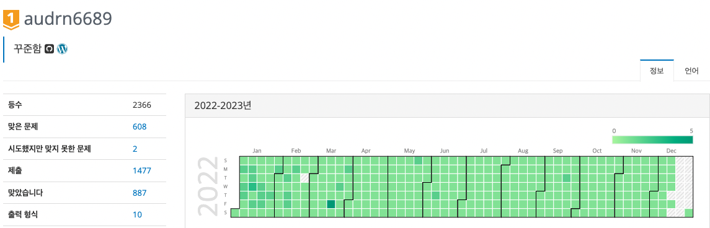Screen dimensions: 710x228
Task: Click the rank value 2366
Action: 142,105
